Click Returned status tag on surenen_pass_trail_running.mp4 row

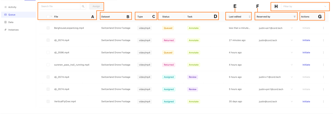169,65
